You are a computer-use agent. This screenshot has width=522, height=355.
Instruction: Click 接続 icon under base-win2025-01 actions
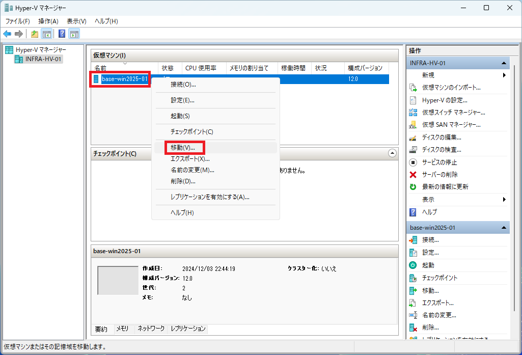413,240
